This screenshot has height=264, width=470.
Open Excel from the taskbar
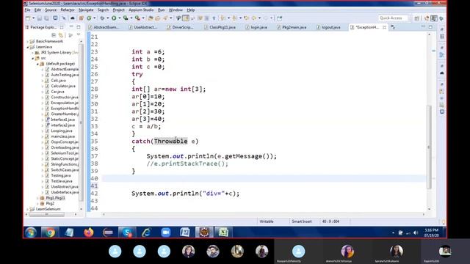(223, 232)
